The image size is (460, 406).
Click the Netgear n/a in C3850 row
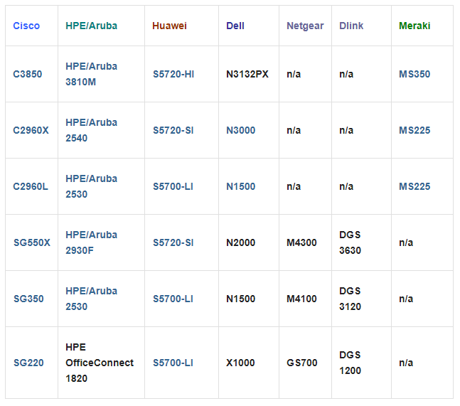(x=294, y=74)
